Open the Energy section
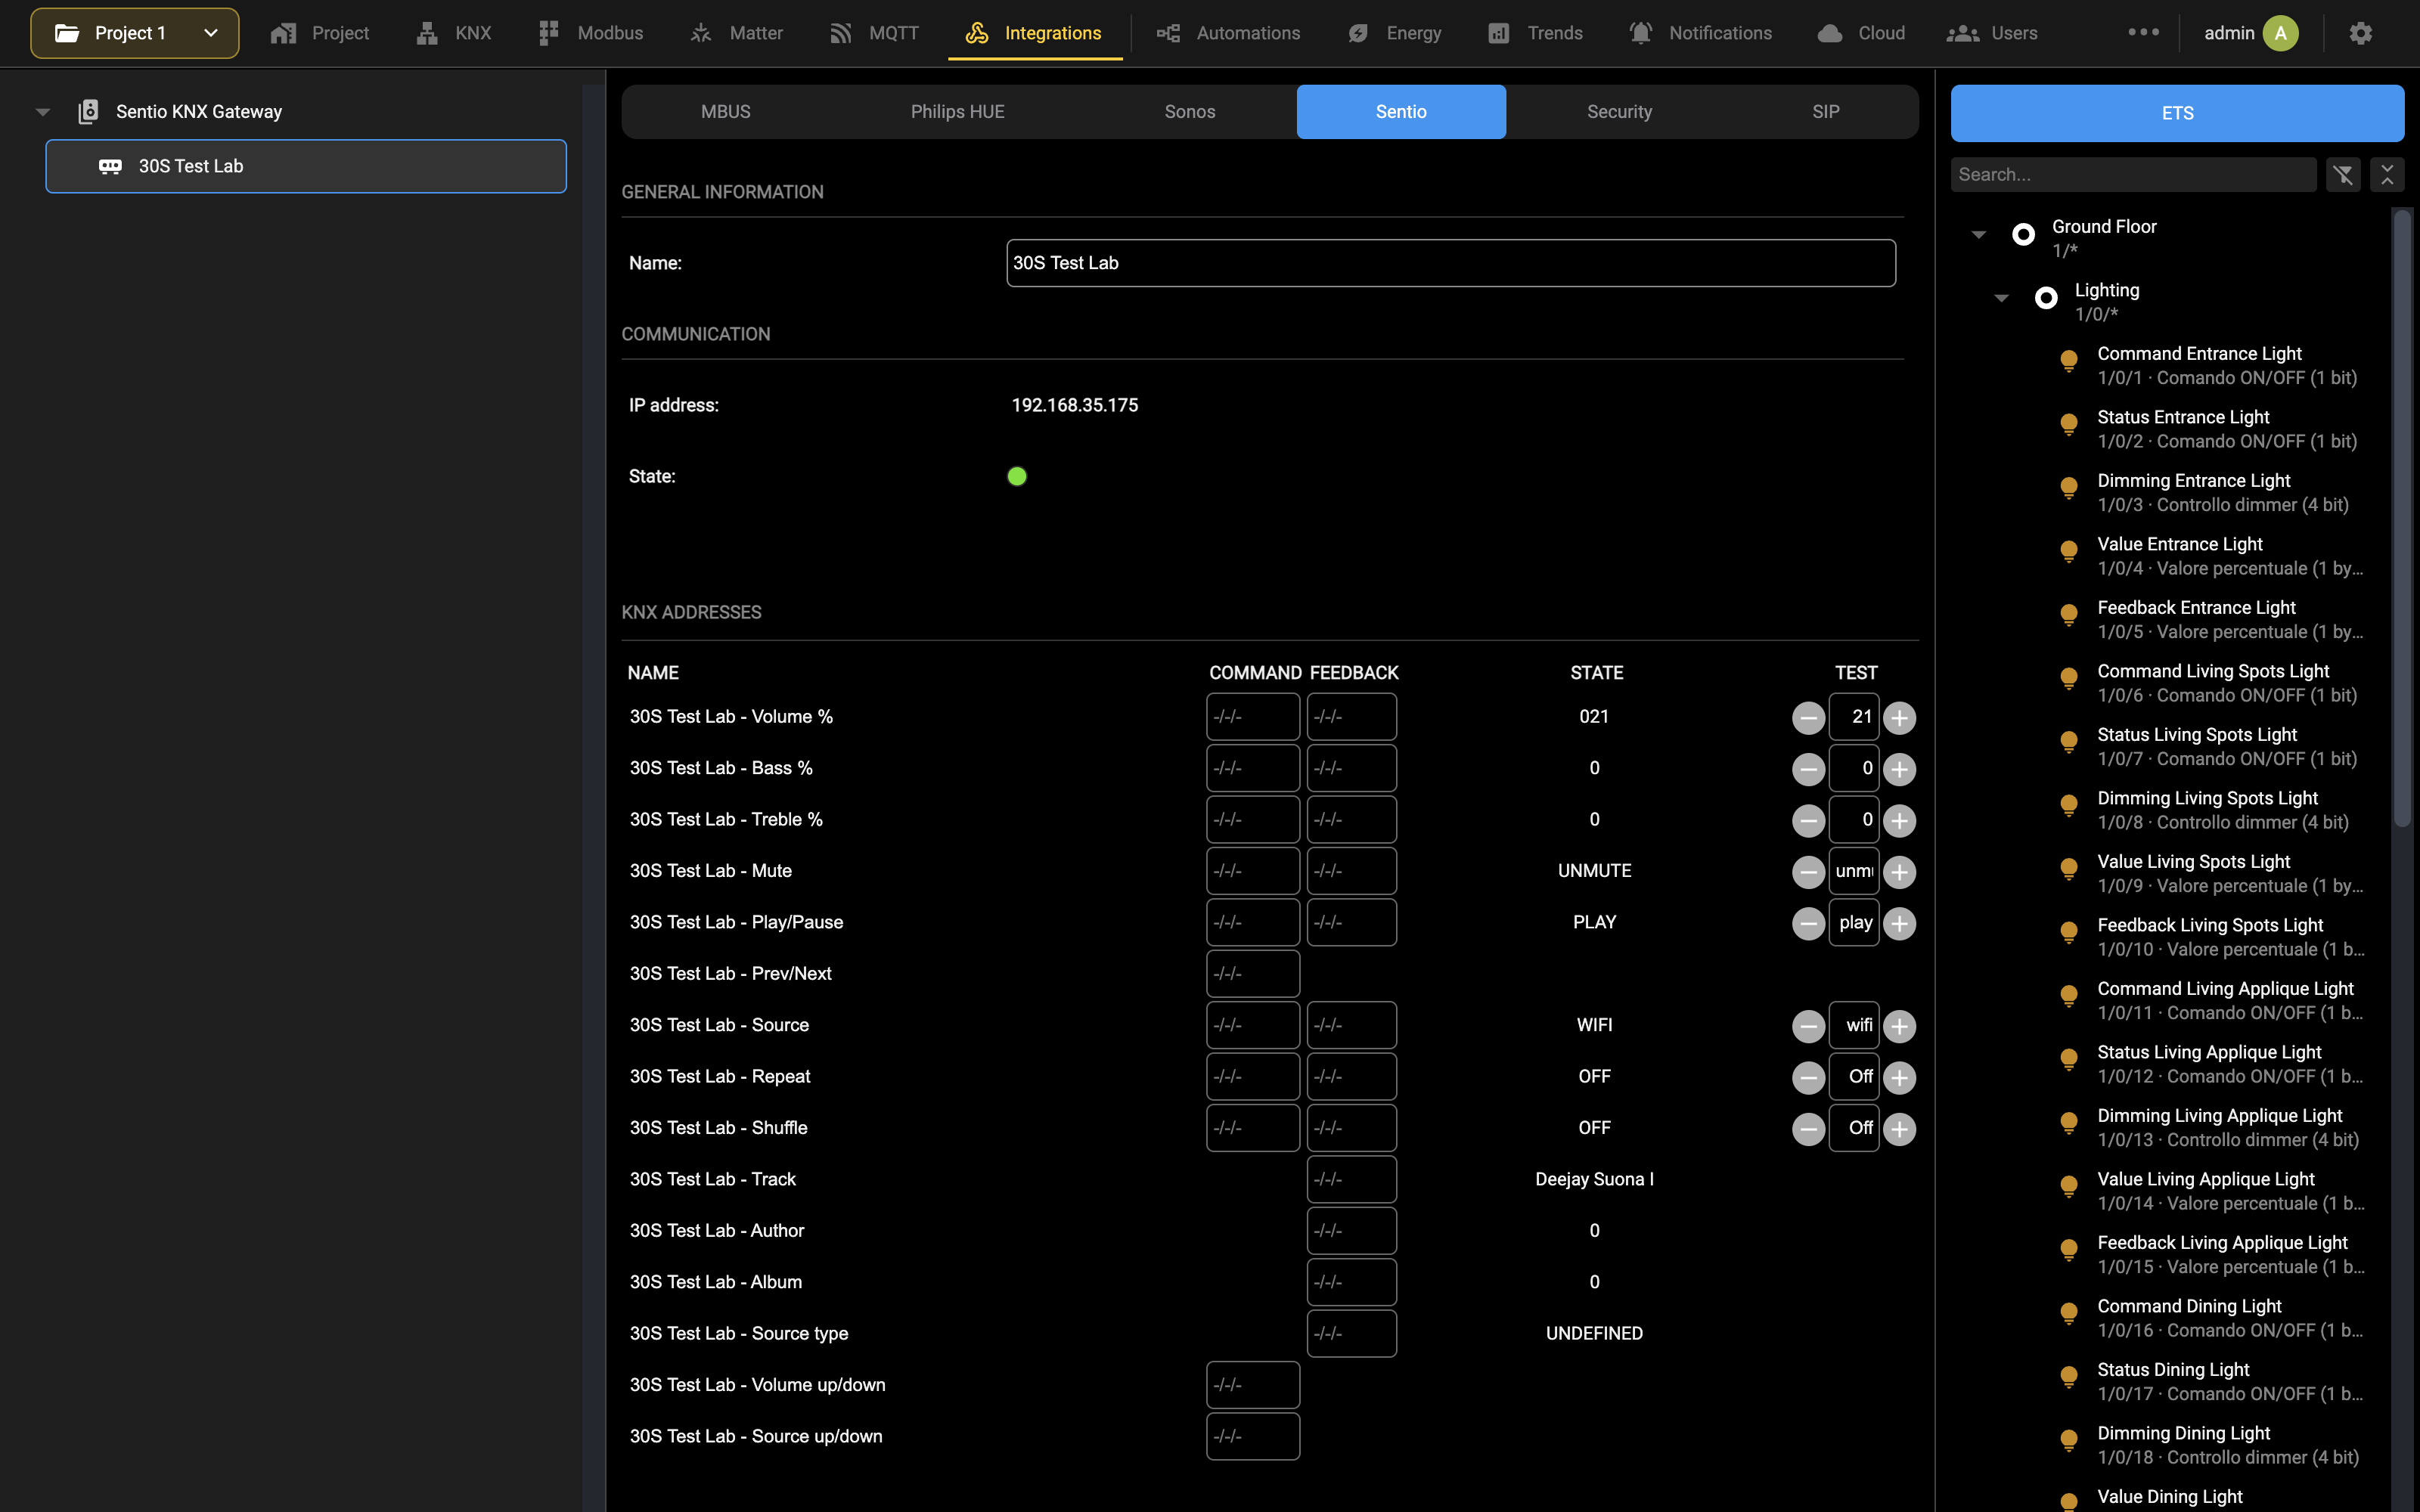Viewport: 2420px width, 1512px height. (1394, 33)
